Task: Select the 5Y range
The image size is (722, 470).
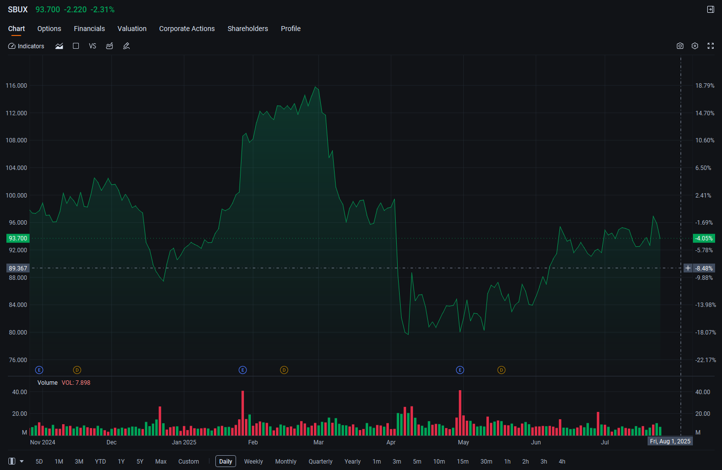Action: (x=140, y=462)
